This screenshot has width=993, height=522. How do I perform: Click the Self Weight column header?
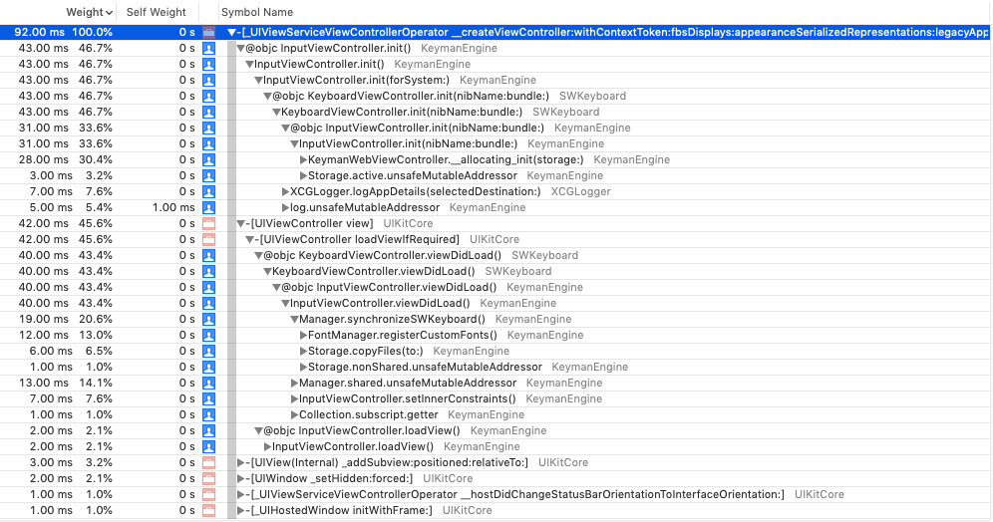(156, 12)
